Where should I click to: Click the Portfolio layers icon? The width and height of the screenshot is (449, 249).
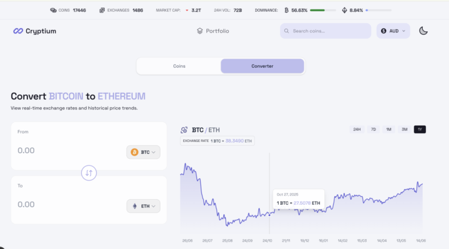pyautogui.click(x=200, y=31)
